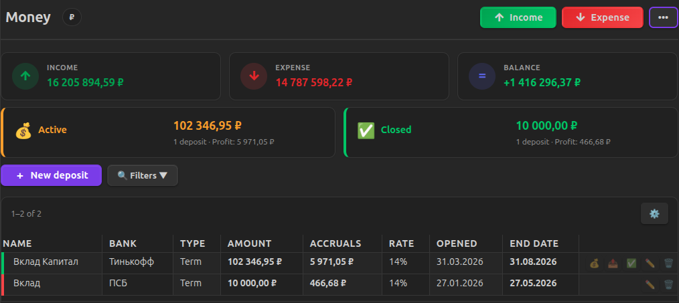The height and width of the screenshot is (303, 679).
Task: Sort the table by the NAME column header
Action: pyautogui.click(x=17, y=243)
